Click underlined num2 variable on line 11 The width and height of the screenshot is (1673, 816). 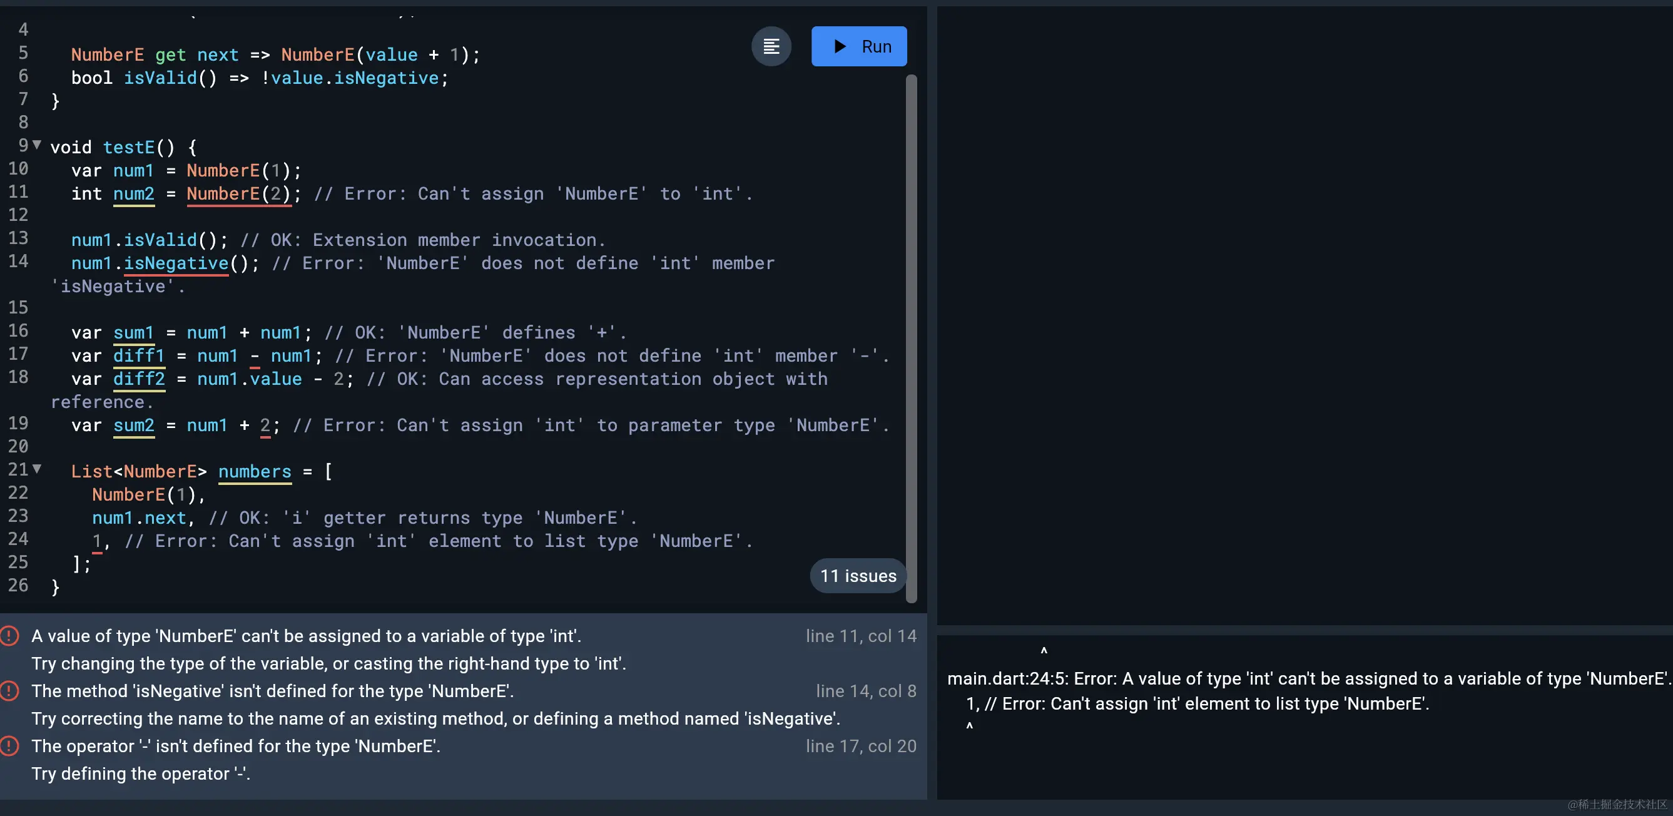pos(134,193)
